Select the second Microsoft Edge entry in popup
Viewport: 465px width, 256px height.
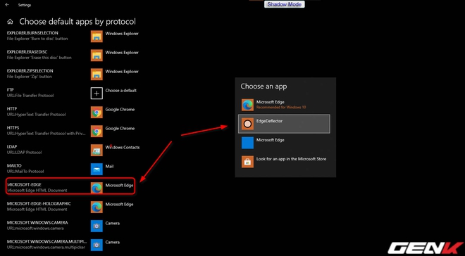(x=284, y=143)
